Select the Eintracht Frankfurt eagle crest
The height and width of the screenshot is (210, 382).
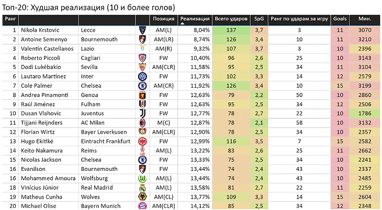142,142
